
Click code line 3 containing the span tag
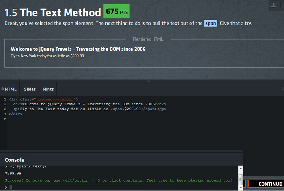point(90,109)
